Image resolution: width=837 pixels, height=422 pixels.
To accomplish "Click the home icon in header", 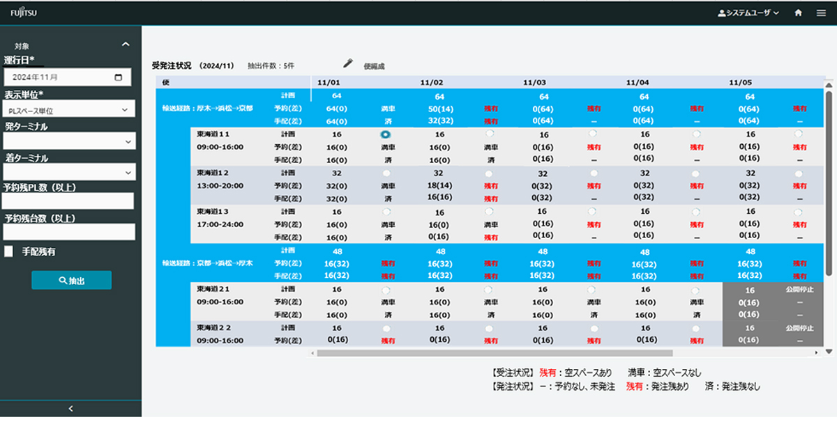I will tap(798, 13).
